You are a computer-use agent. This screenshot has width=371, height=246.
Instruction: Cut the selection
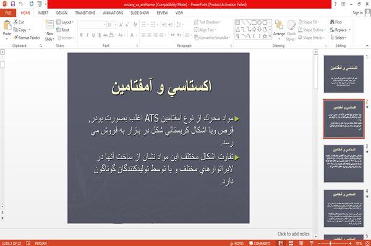pos(19,22)
